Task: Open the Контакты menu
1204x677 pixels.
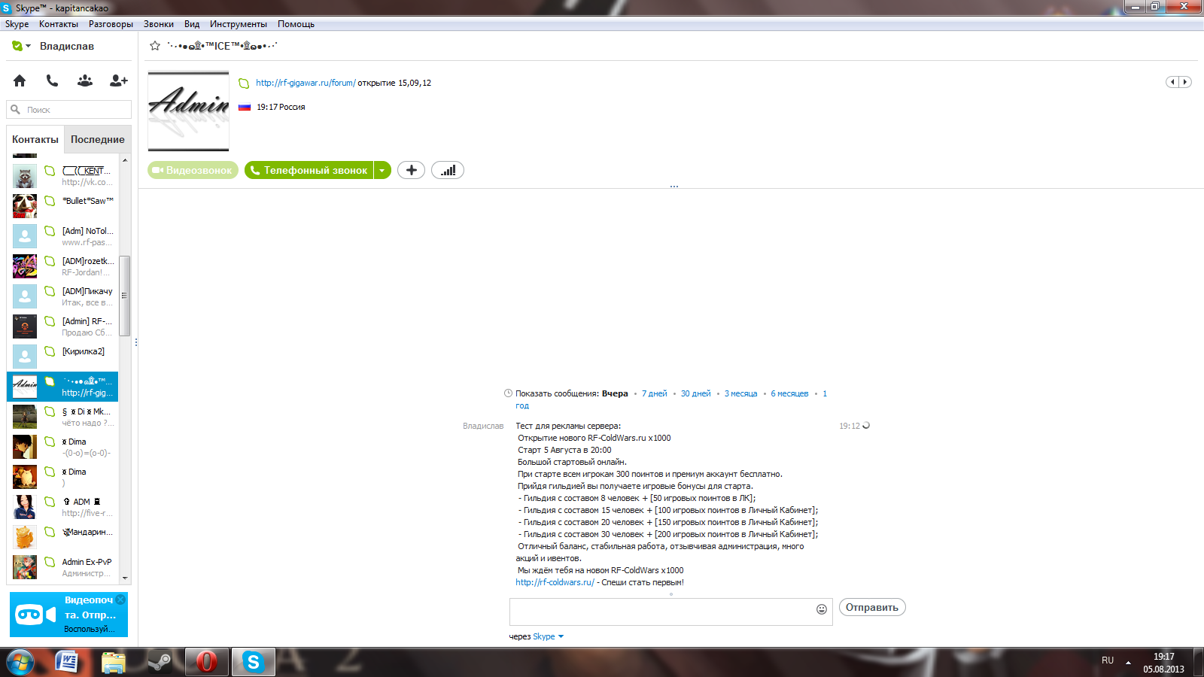Action: point(59,24)
